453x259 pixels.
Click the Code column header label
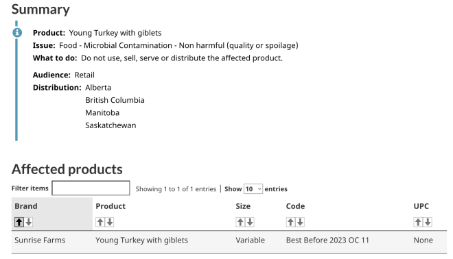tap(295, 206)
